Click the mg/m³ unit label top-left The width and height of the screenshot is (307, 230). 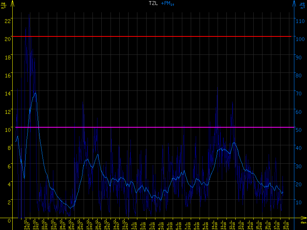3,5
